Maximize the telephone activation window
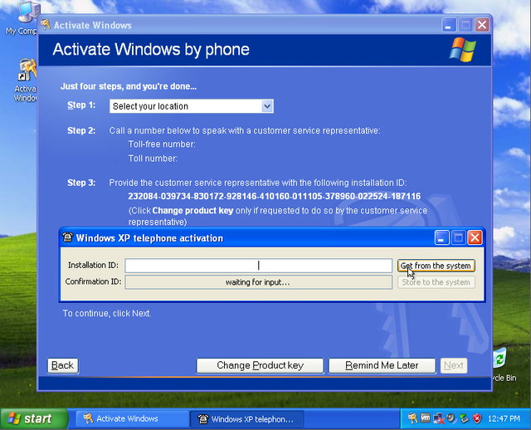The image size is (531, 430). (x=458, y=237)
